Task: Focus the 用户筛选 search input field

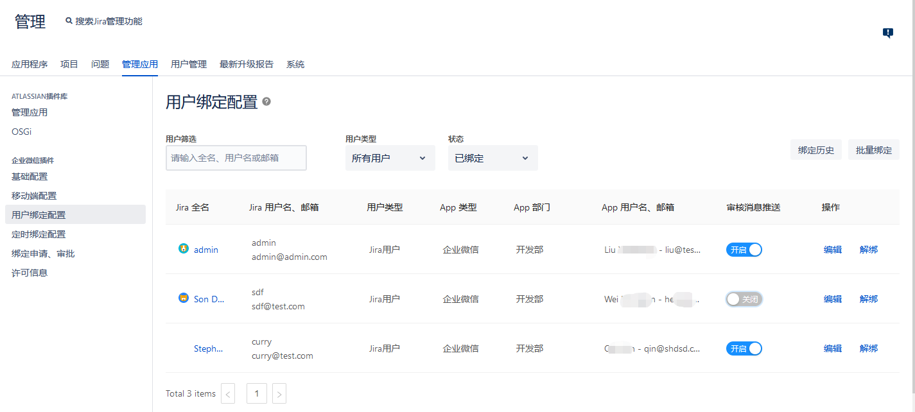Action: pos(236,158)
